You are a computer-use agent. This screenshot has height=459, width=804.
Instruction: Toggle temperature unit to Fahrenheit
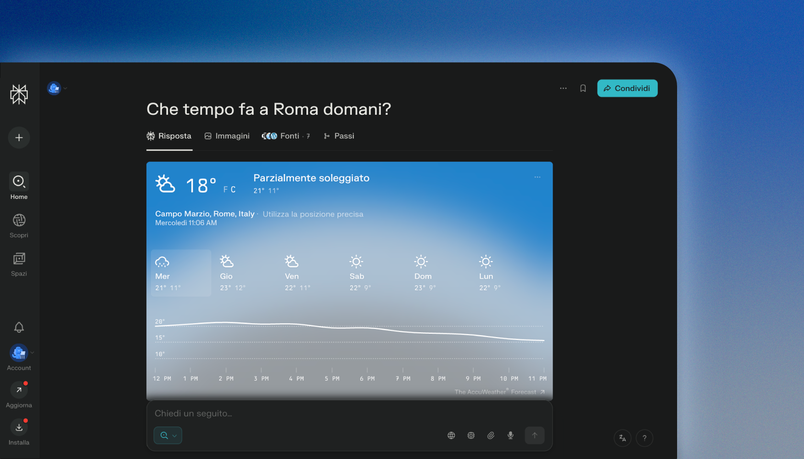[225, 190]
